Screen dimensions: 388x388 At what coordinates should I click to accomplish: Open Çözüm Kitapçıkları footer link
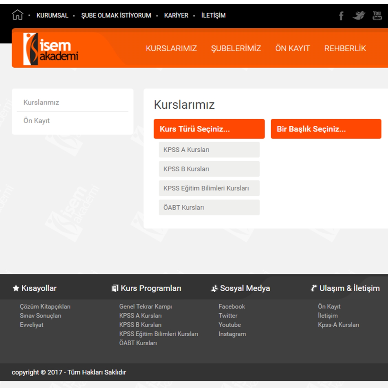45,307
